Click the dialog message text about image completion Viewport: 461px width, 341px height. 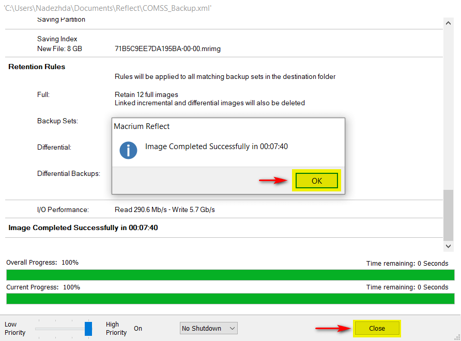click(217, 147)
